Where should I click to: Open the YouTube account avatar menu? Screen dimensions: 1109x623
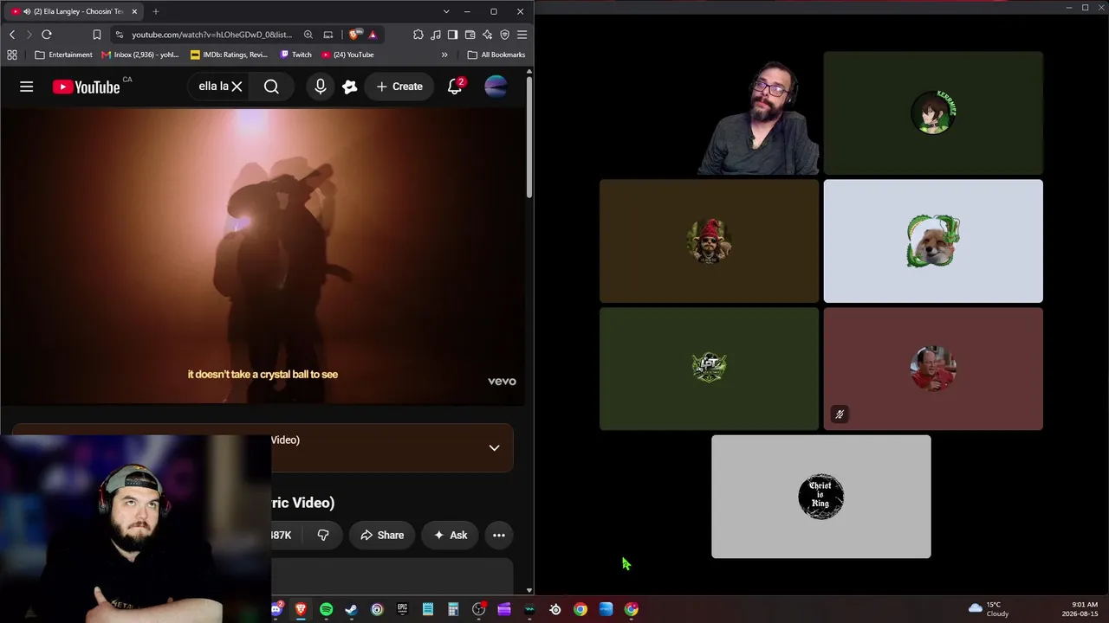(496, 87)
